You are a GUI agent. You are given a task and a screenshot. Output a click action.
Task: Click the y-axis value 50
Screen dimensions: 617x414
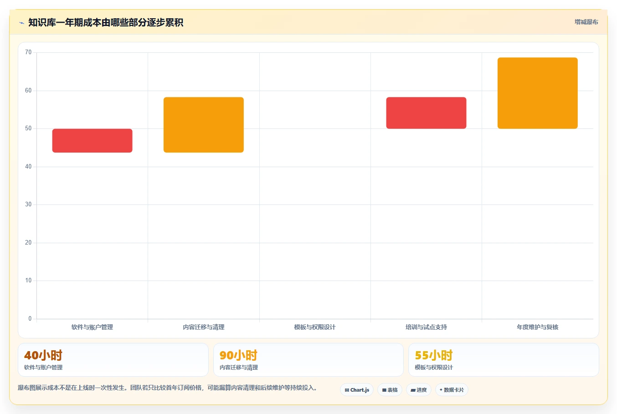point(28,128)
